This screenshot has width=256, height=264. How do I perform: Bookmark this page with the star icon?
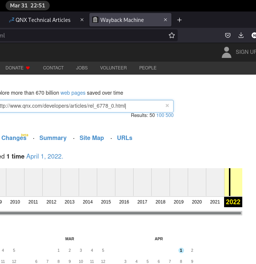coord(171,35)
